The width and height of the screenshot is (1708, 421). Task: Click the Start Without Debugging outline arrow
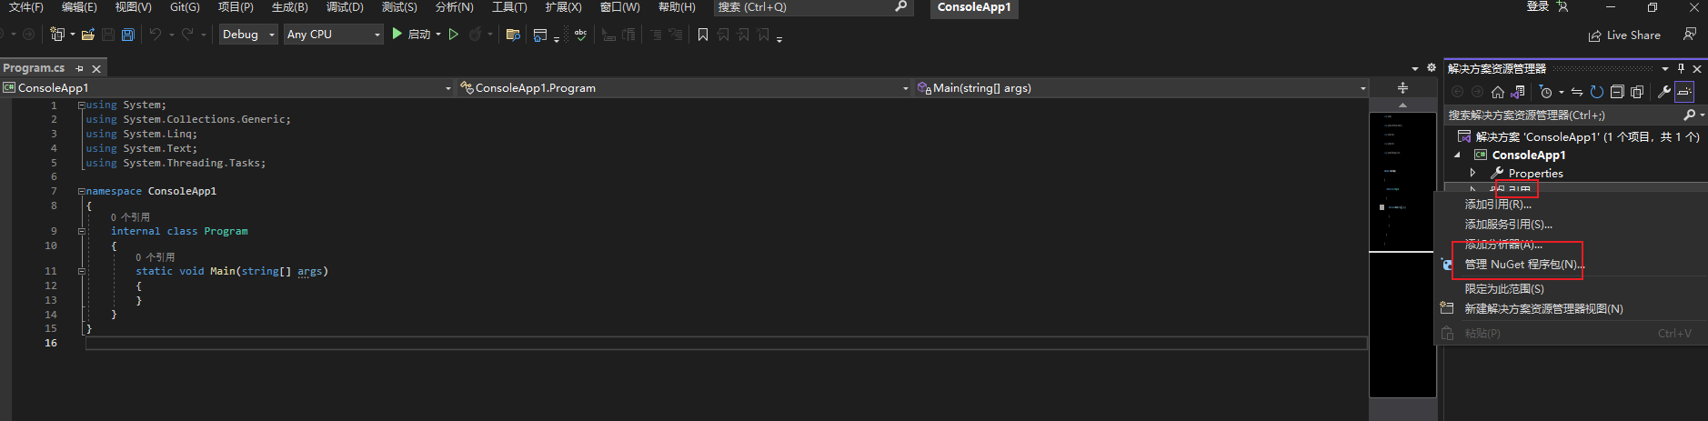tap(454, 35)
